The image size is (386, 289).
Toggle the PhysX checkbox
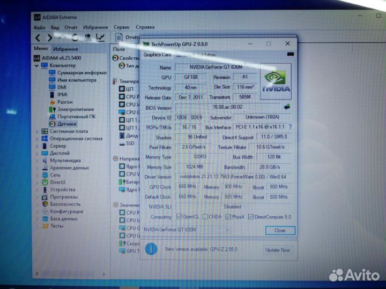228,217
